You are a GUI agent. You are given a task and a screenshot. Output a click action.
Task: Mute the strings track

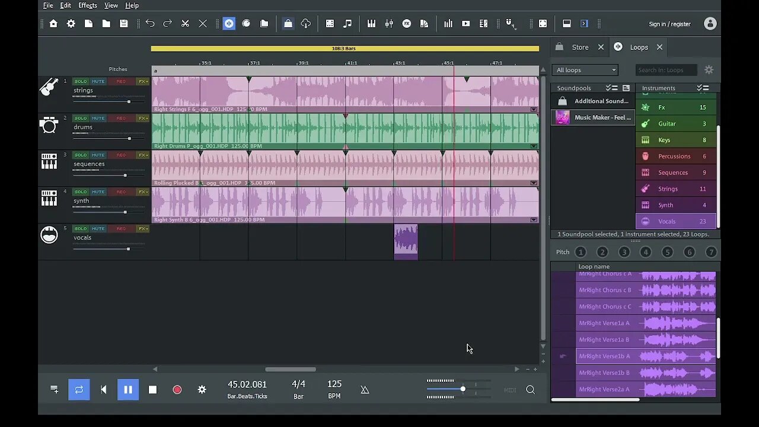coord(98,81)
